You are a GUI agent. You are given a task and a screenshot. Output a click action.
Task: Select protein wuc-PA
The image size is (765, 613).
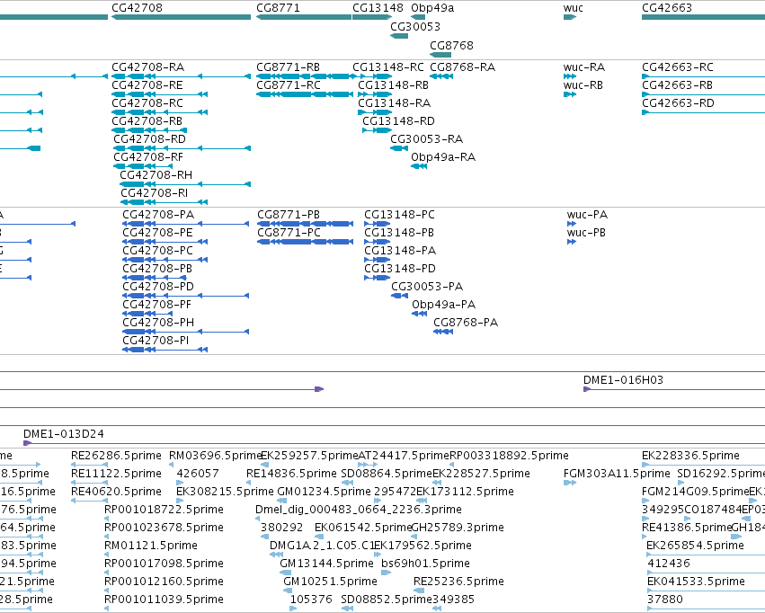(572, 224)
